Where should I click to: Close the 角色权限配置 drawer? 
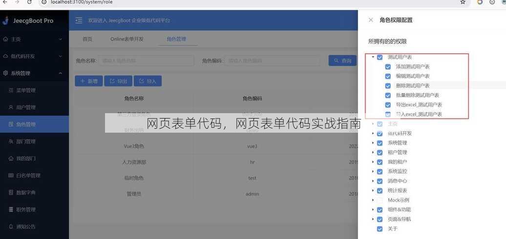pos(371,20)
